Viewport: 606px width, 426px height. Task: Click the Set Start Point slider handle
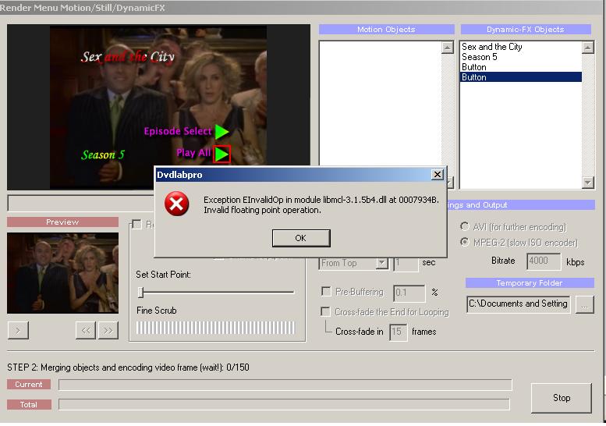click(x=140, y=293)
